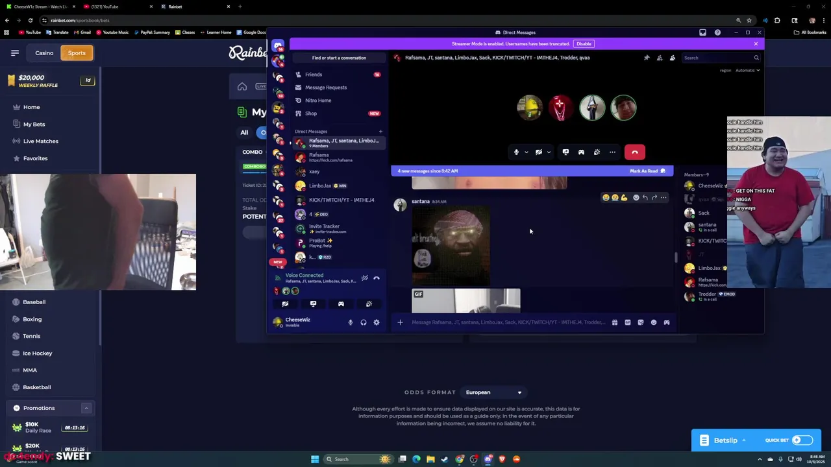The height and width of the screenshot is (467, 831).
Task: Switch to Casino tab on Rainbet
Action: point(44,53)
